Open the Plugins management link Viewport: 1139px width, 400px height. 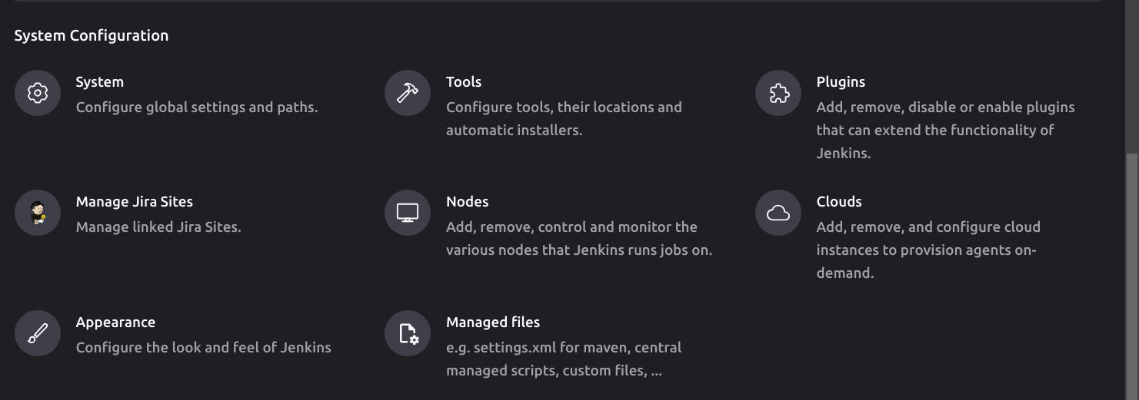tap(841, 82)
